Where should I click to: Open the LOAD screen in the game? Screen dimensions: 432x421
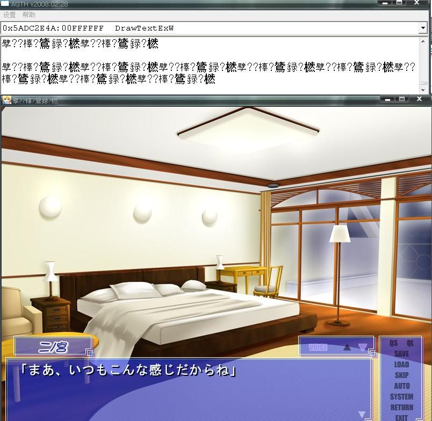(x=402, y=365)
